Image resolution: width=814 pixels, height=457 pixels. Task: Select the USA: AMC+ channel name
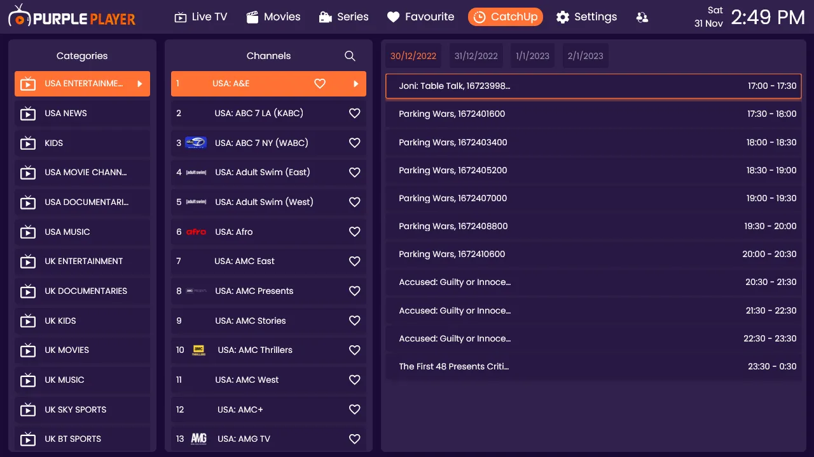click(x=240, y=409)
